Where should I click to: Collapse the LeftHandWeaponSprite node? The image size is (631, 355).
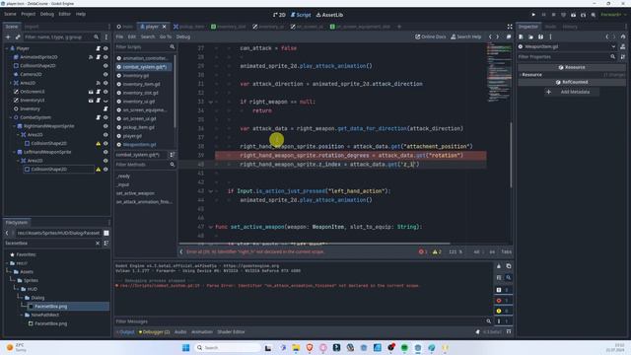14,152
